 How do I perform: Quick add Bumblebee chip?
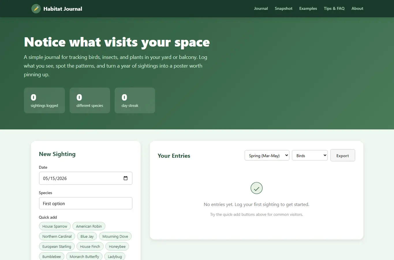click(52, 257)
